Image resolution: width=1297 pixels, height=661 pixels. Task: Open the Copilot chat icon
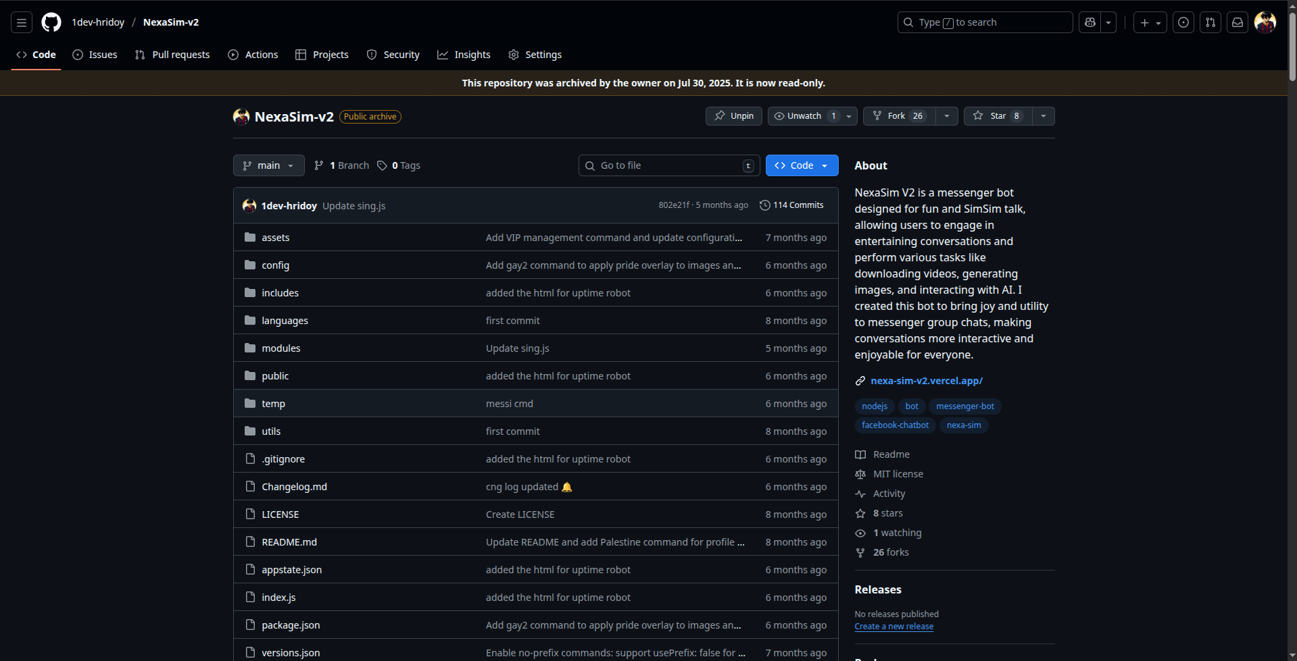click(x=1090, y=22)
